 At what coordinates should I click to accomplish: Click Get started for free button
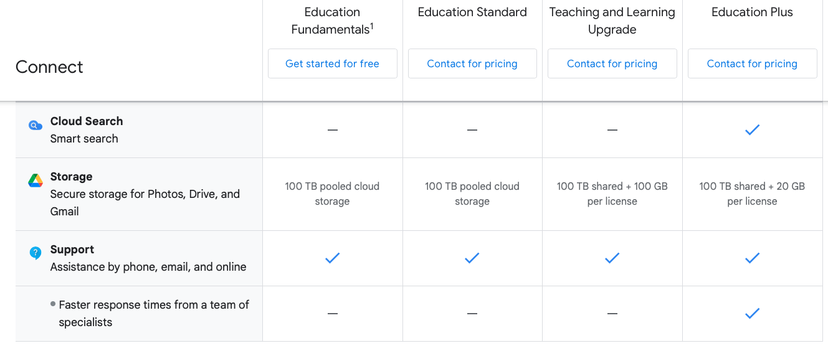(332, 63)
